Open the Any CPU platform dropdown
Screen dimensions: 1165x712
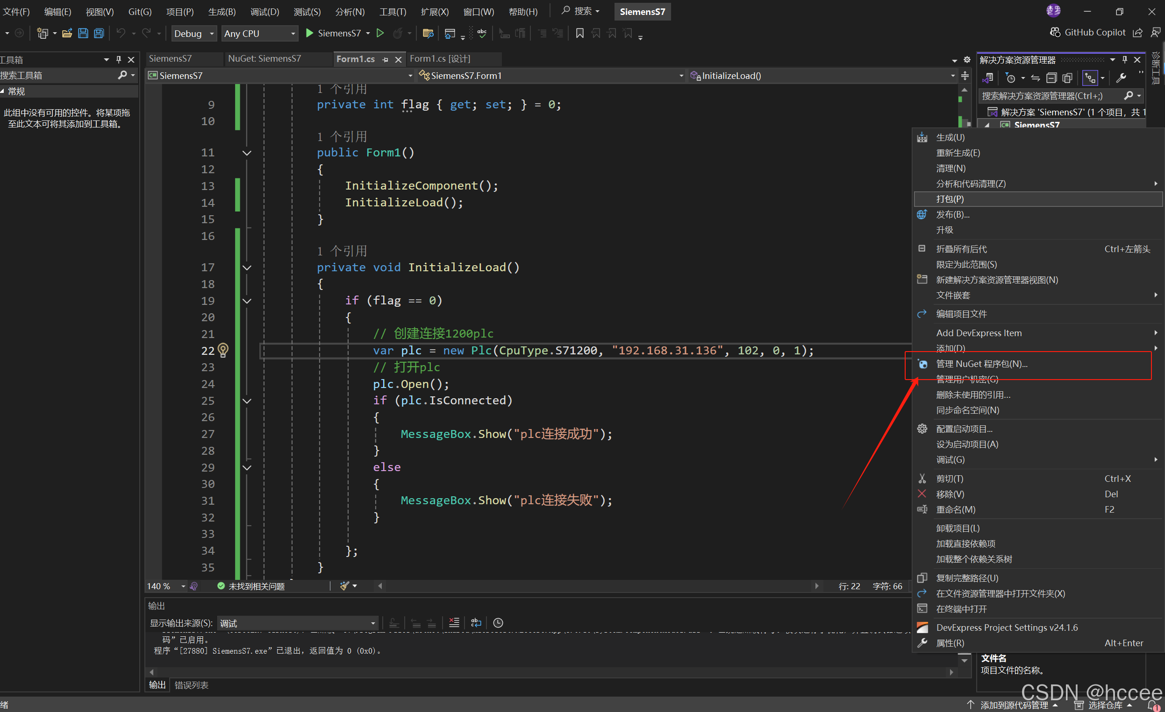pyautogui.click(x=259, y=33)
